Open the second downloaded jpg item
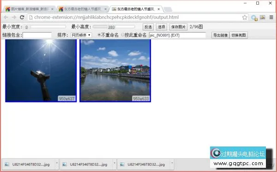This screenshot has height=172, width=277. pyautogui.click(x=87, y=165)
